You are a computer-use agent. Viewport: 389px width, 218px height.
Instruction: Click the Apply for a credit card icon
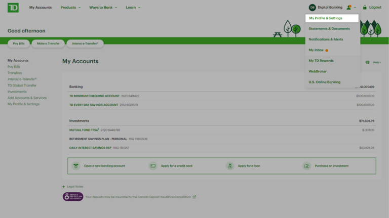pyautogui.click(x=153, y=166)
